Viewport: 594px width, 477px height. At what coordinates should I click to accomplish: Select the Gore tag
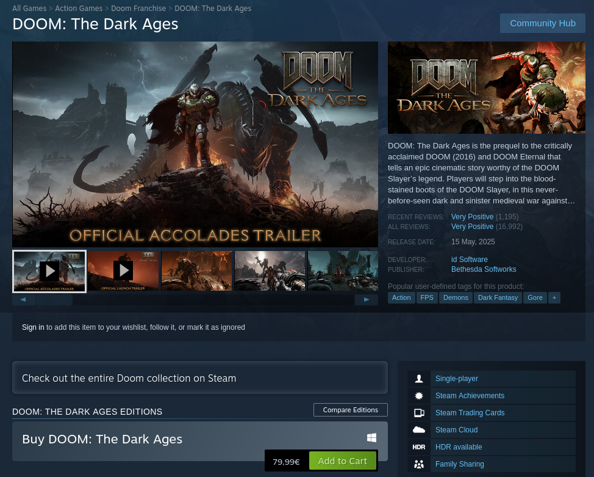(x=535, y=297)
